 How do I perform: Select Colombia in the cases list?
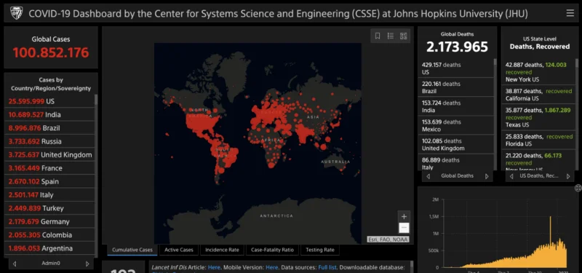click(x=49, y=234)
